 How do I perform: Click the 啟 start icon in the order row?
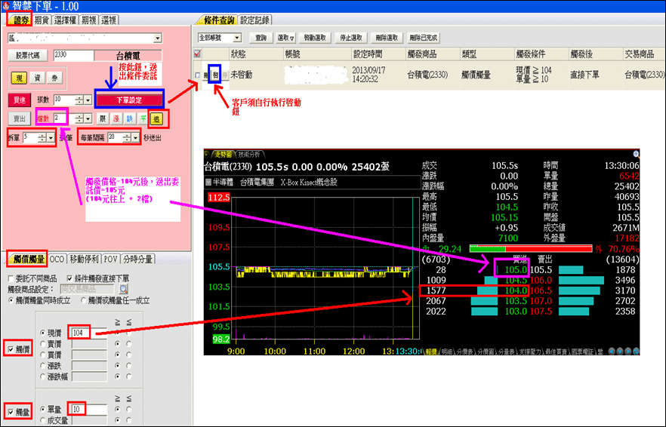tap(215, 75)
